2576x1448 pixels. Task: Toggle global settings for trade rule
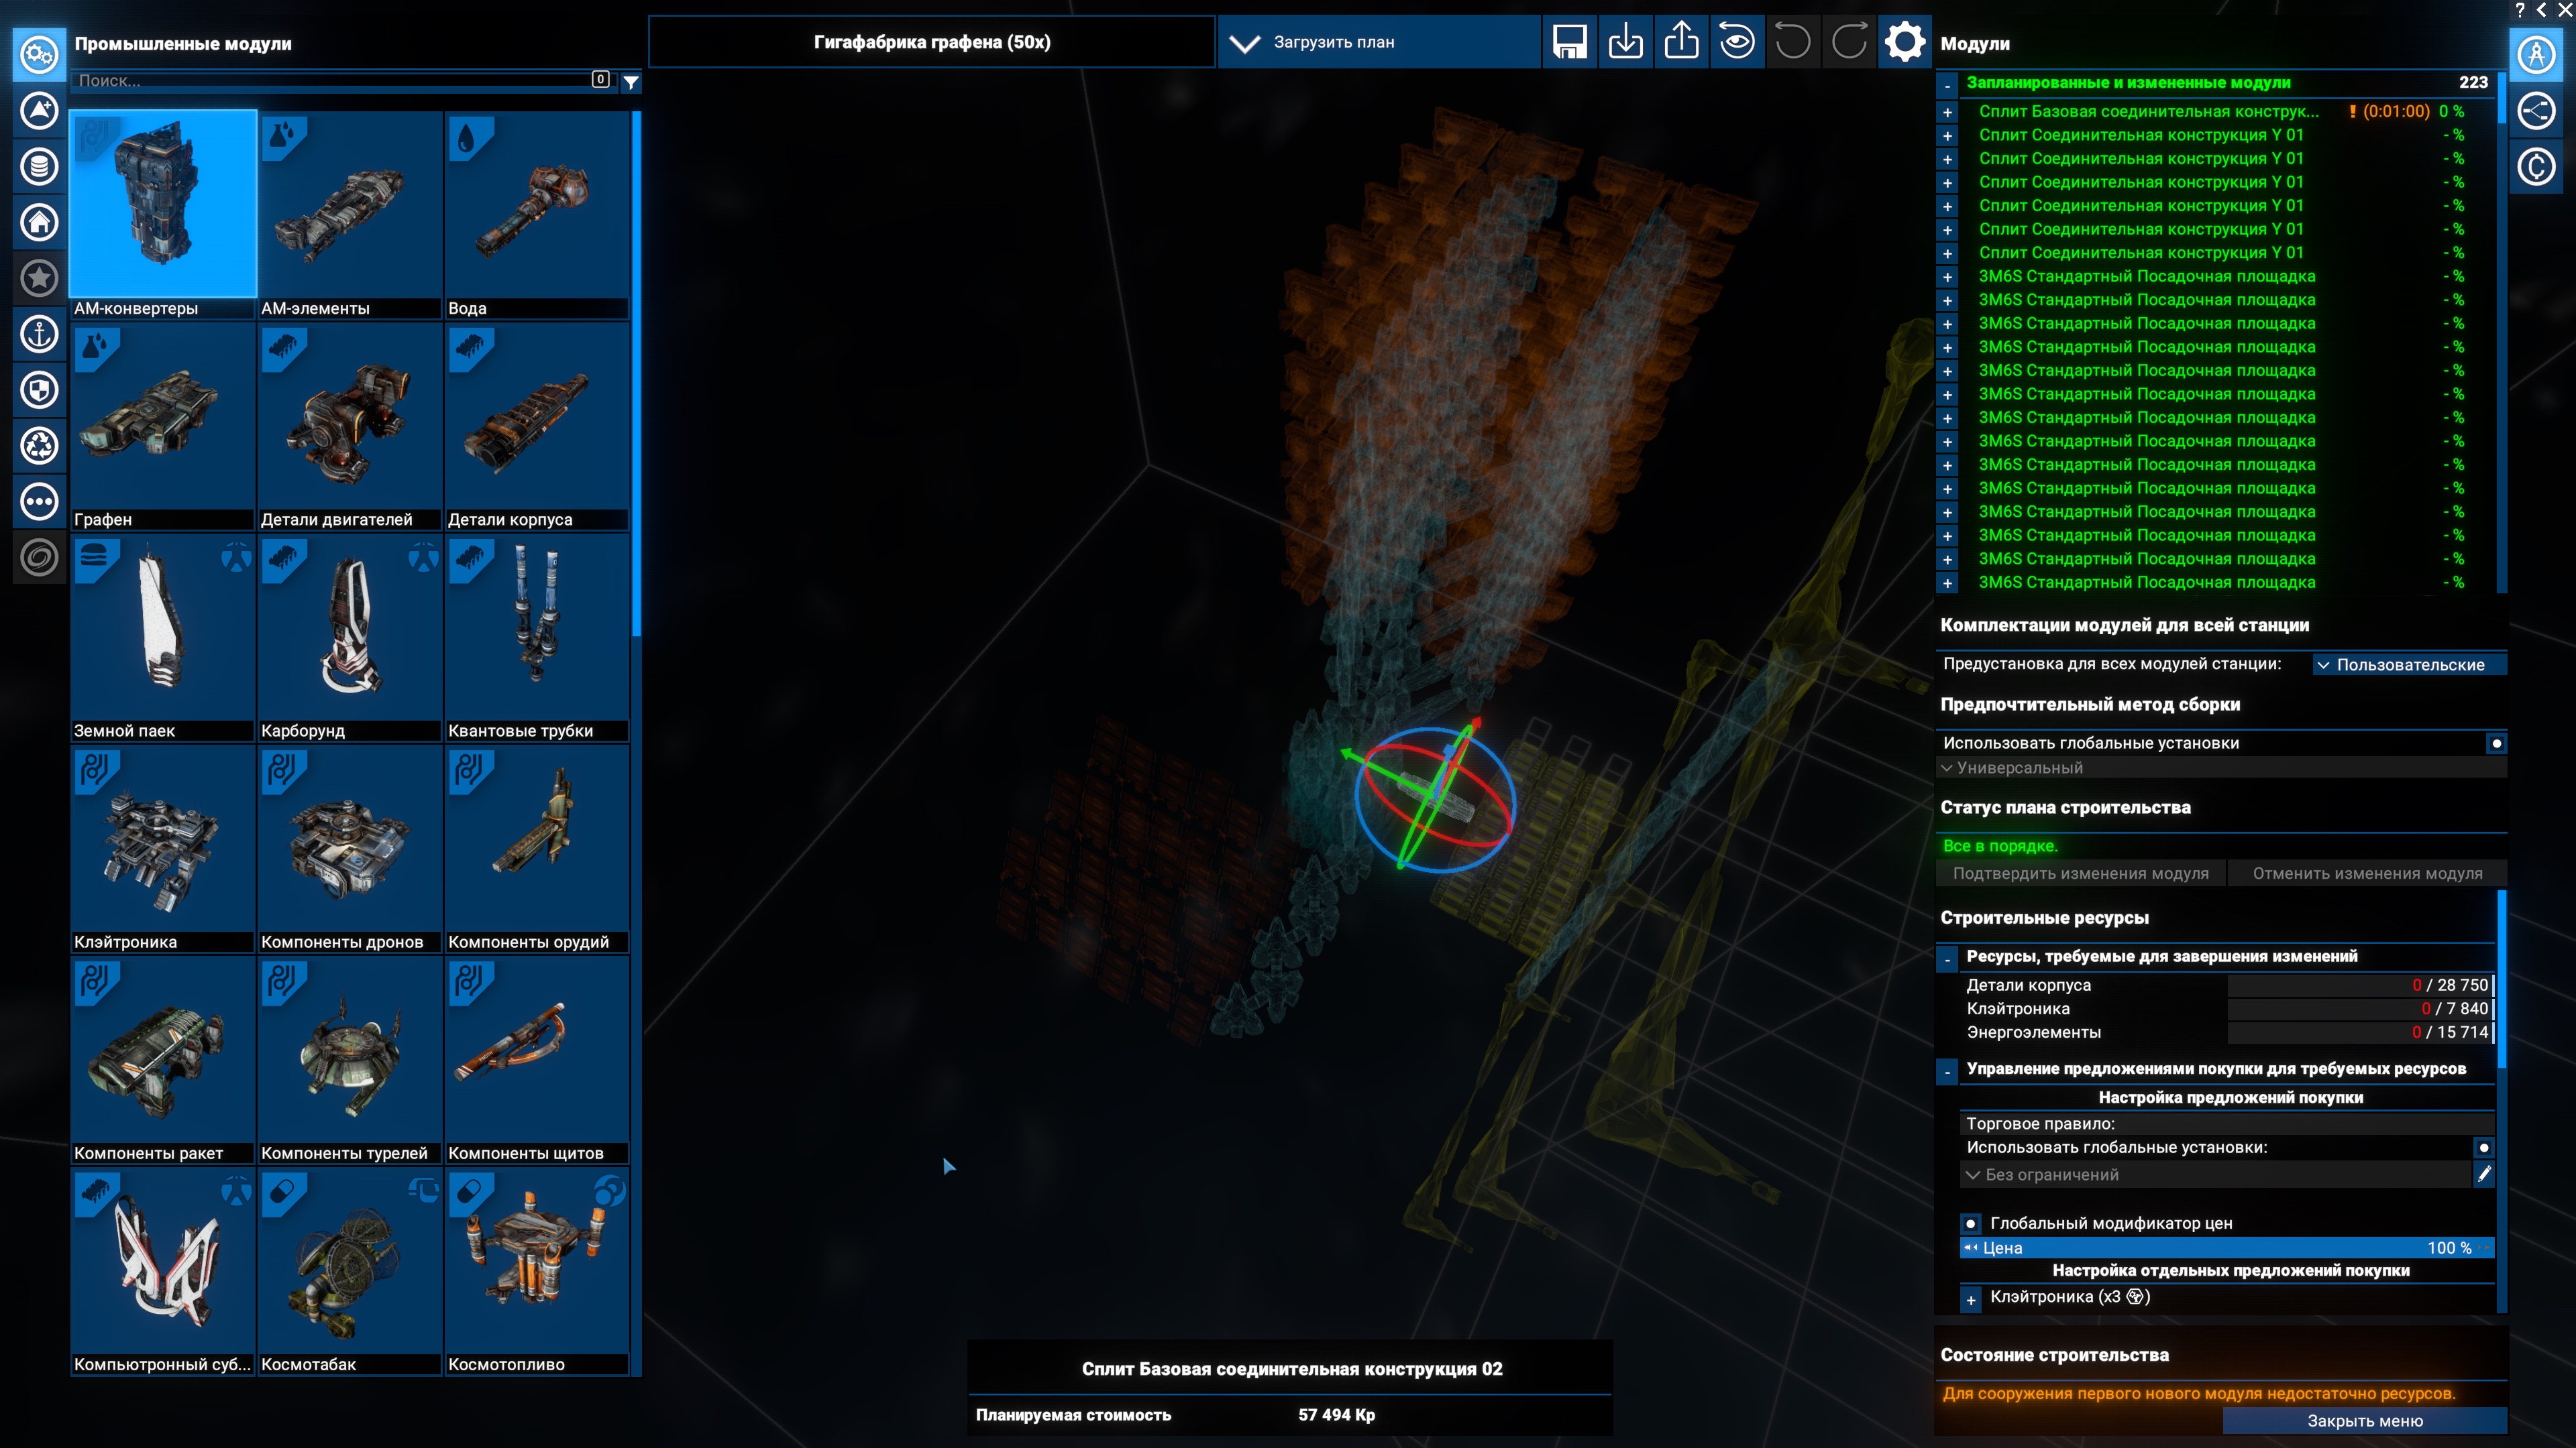click(x=2483, y=1148)
